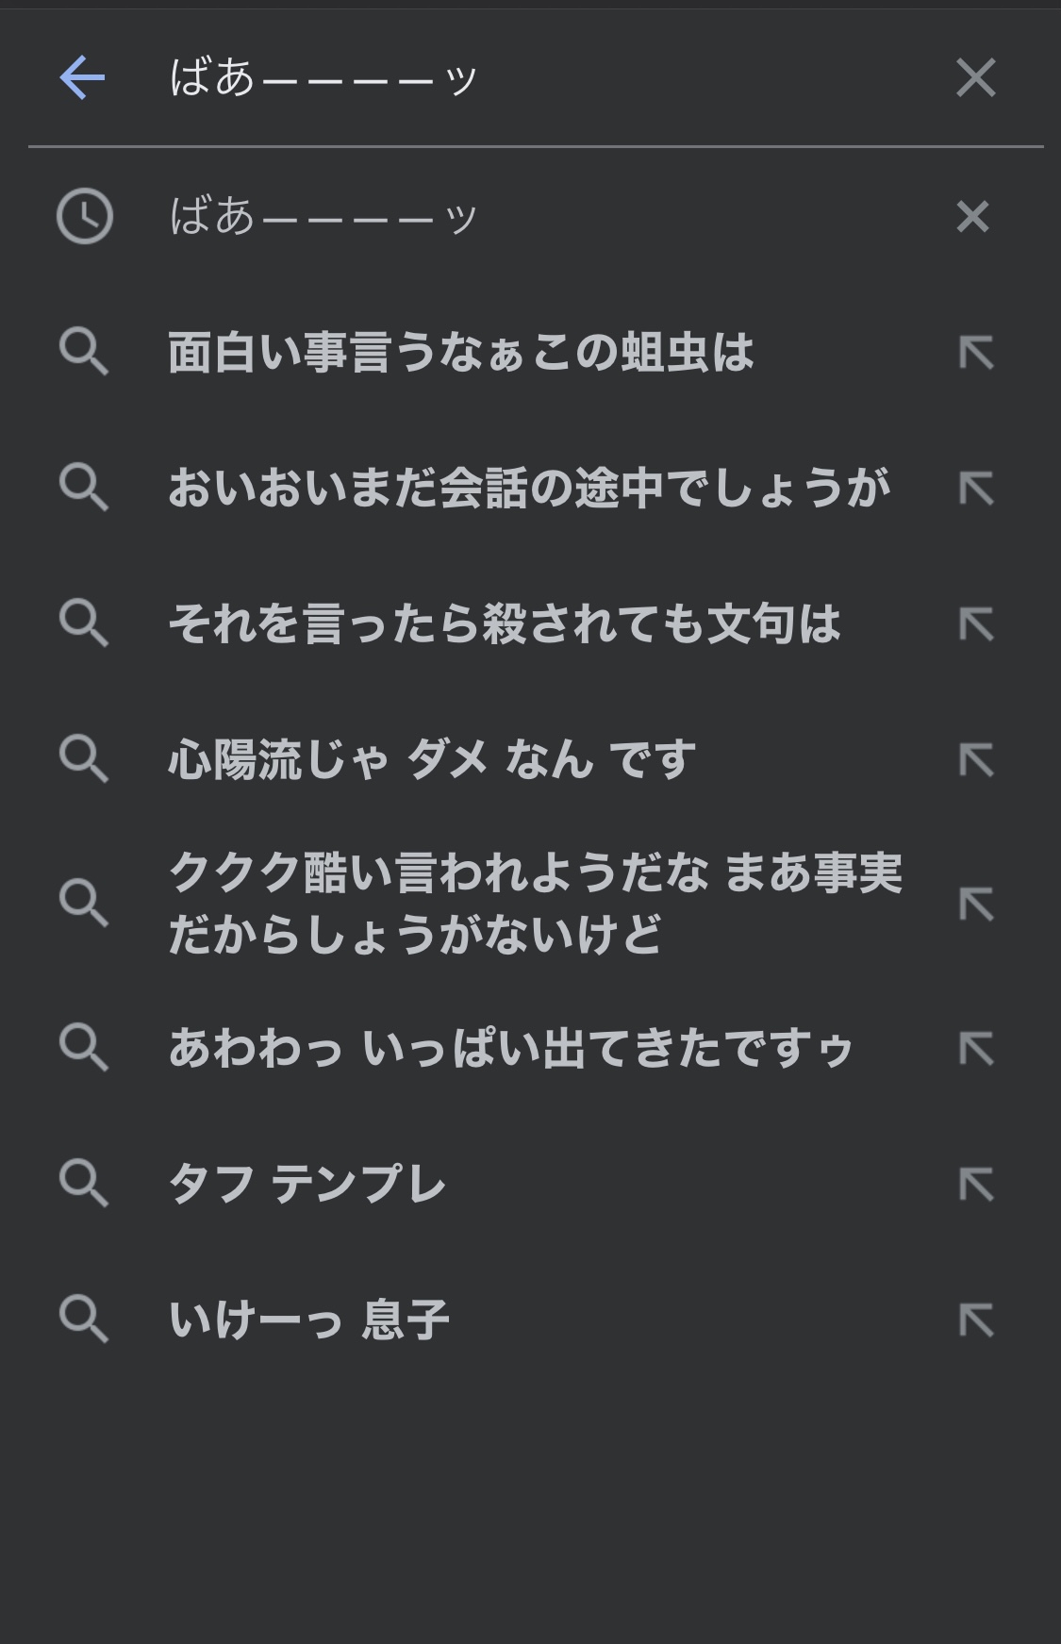This screenshot has height=1644, width=1061.
Task: Select suggestion タフ テンプレ
Action: pos(307,1185)
